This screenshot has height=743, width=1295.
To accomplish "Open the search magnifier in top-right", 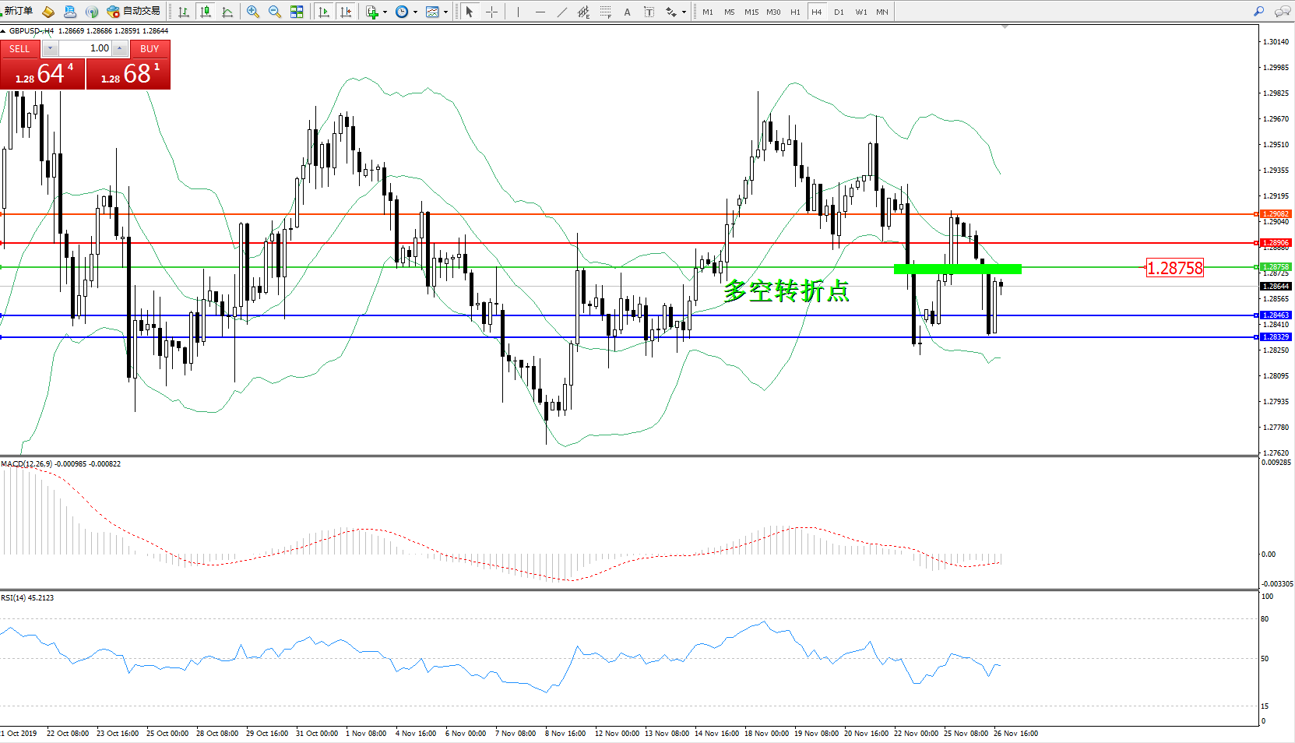I will (1258, 12).
